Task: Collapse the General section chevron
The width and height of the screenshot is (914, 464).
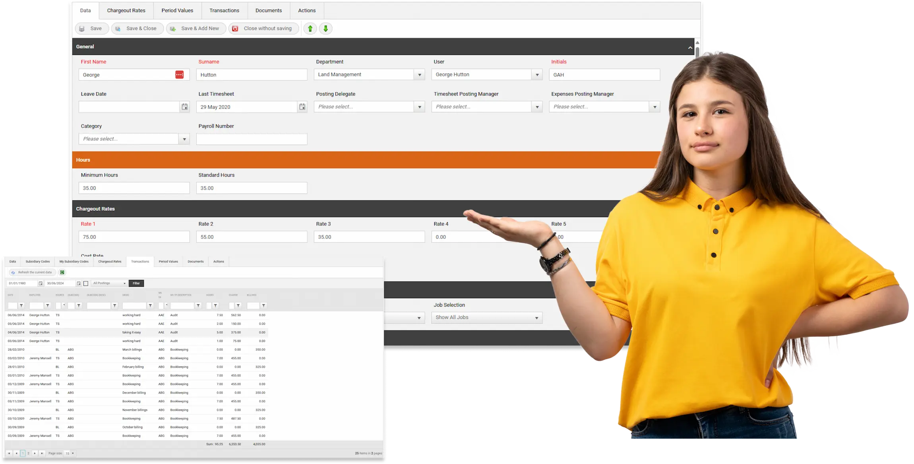Action: (x=690, y=47)
